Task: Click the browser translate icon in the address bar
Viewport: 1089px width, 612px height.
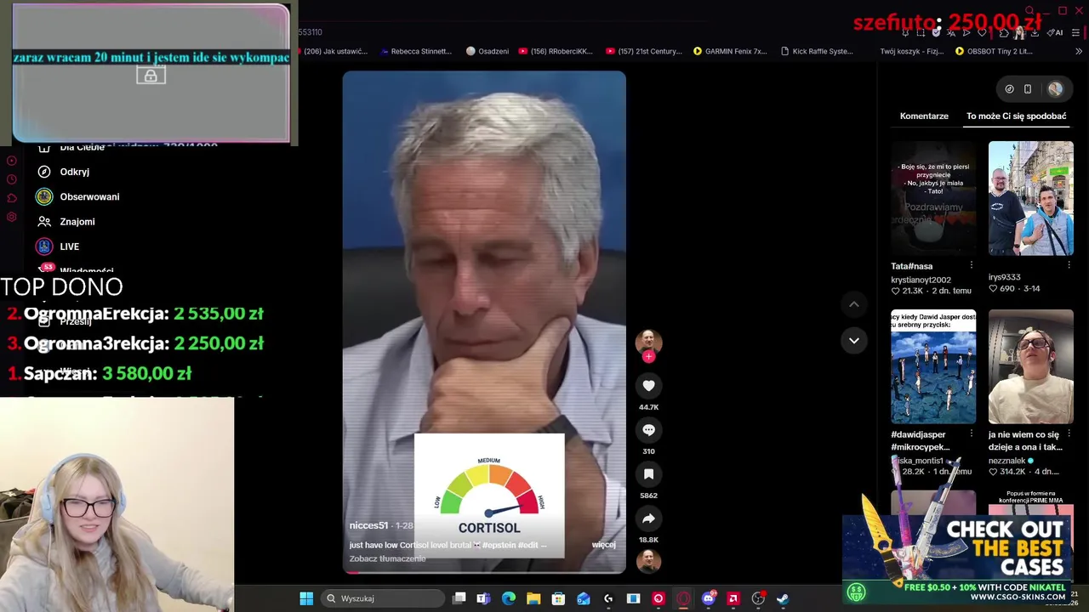Action: 951,33
